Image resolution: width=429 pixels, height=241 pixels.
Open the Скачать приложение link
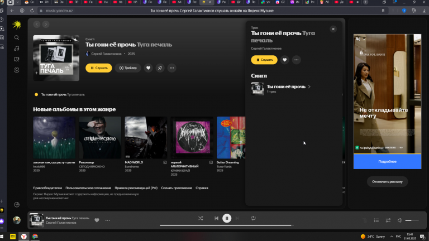pyautogui.click(x=177, y=188)
